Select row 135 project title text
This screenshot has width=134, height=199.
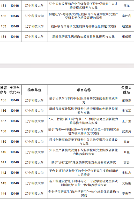[x=84, y=100]
